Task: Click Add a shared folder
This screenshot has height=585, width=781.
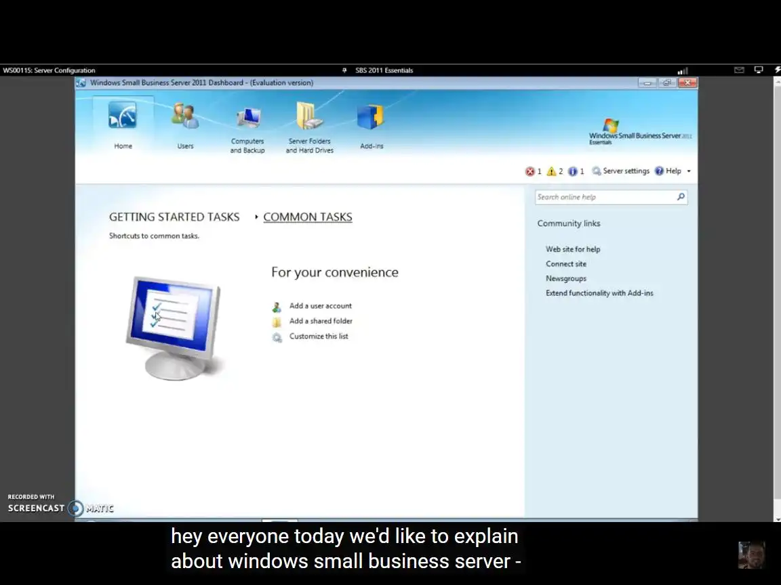Action: [321, 321]
